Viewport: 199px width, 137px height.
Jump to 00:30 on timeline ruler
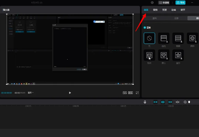[x=171, y=106]
